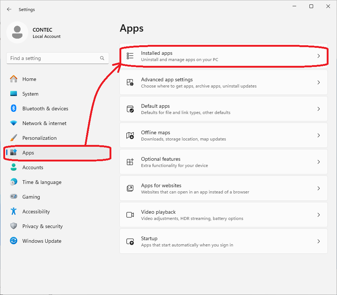Screen dimensions: 337x295
Task: Click the Network wifi icon
Action: click(x=14, y=123)
